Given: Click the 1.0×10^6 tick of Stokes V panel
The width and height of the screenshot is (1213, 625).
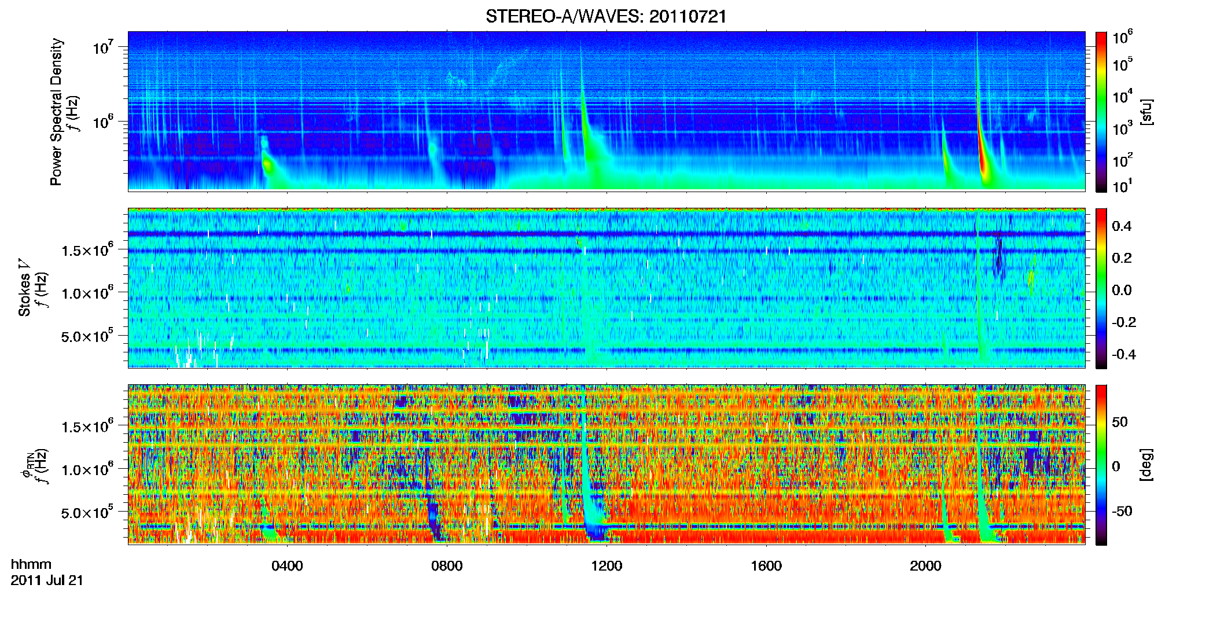Looking at the screenshot, I should tap(87, 292).
